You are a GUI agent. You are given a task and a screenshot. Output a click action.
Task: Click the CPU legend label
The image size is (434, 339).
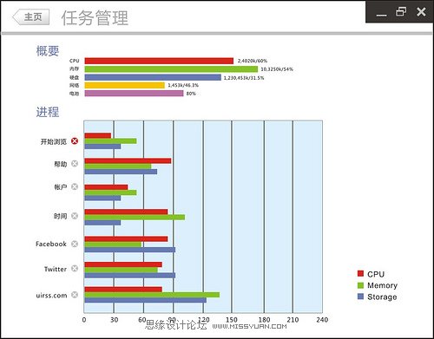pos(376,274)
